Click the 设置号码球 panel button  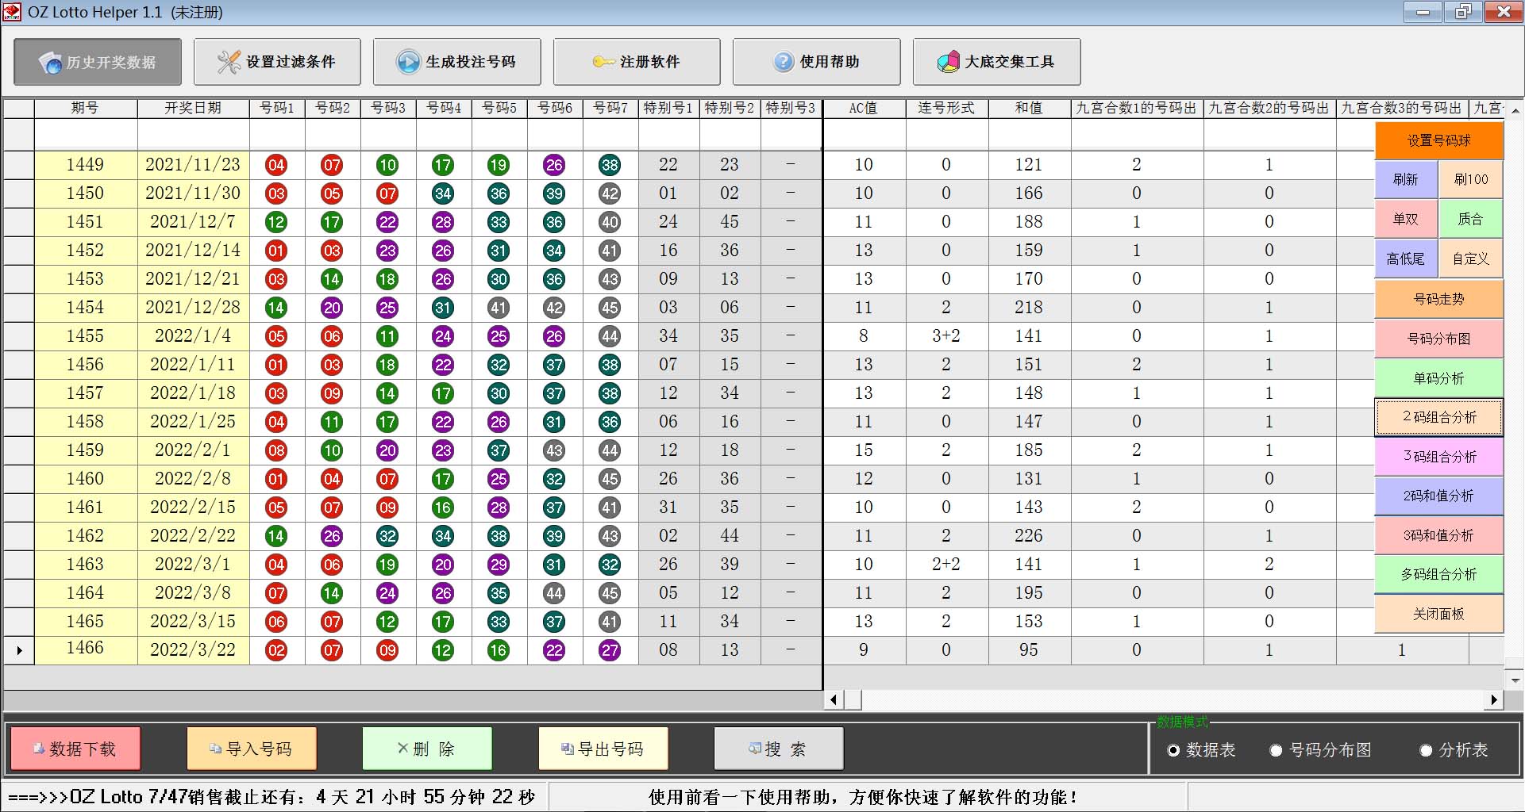coord(1439,140)
